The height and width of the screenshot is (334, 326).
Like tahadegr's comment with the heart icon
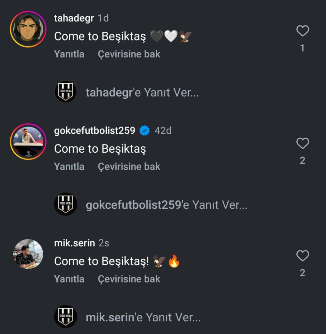point(303,31)
